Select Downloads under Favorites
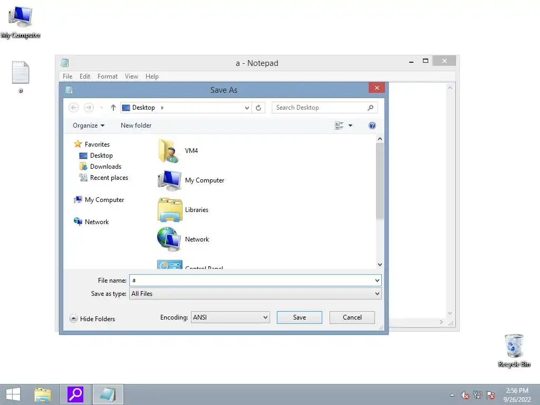 click(105, 167)
